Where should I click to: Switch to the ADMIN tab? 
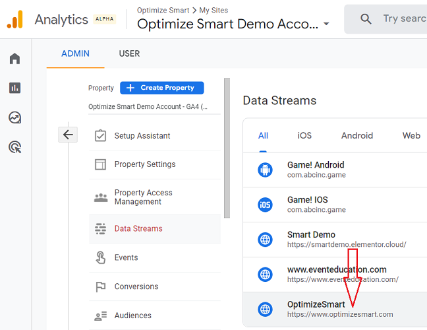click(75, 53)
